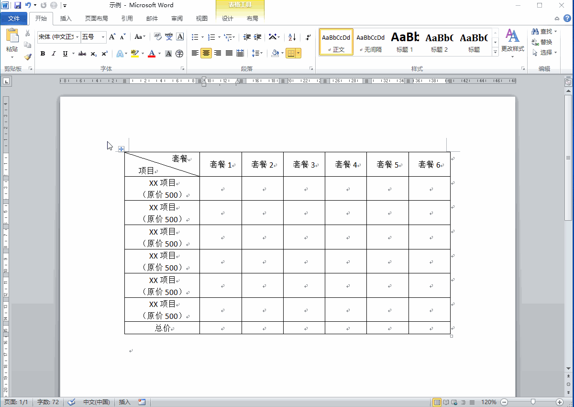Toggle Bold formatting
This screenshot has width=574, height=407.
point(43,54)
